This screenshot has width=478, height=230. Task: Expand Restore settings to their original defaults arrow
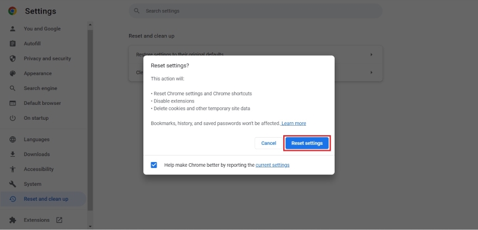click(x=371, y=54)
